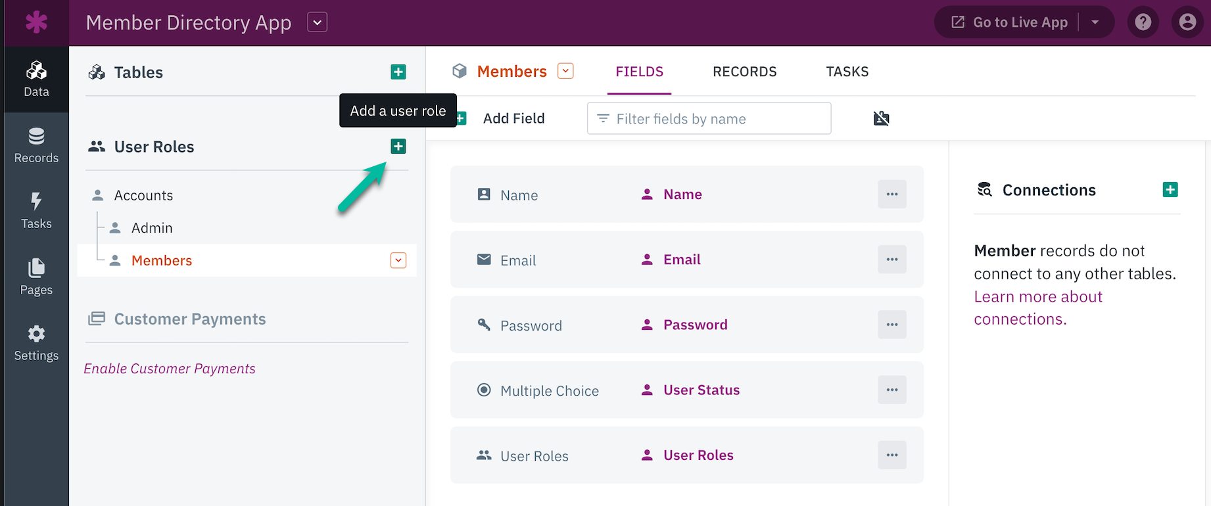Click the Password field label
1211x506 pixels.
pos(695,325)
